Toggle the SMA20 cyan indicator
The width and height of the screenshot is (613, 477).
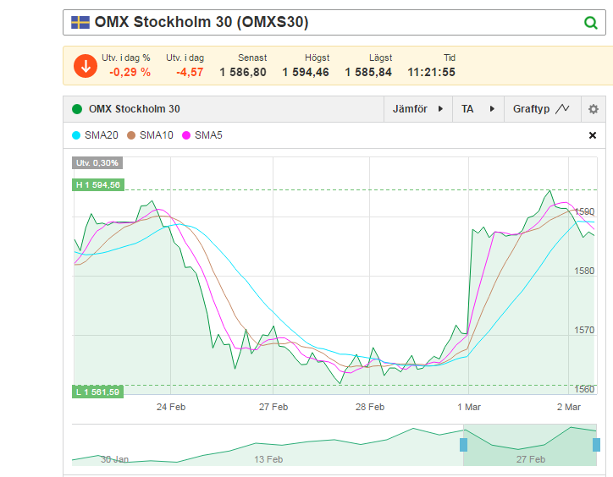(x=95, y=135)
